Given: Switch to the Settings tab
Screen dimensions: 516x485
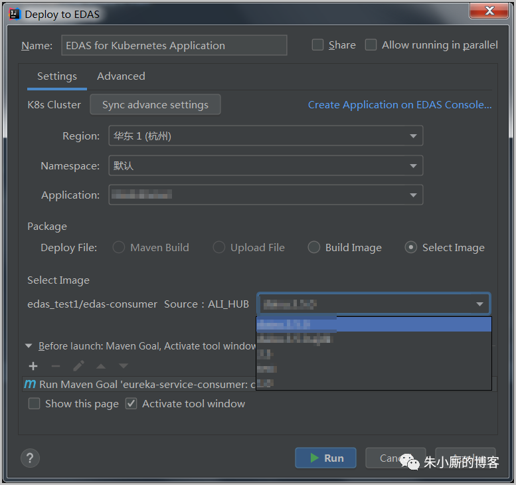Looking at the screenshot, I should [57, 76].
